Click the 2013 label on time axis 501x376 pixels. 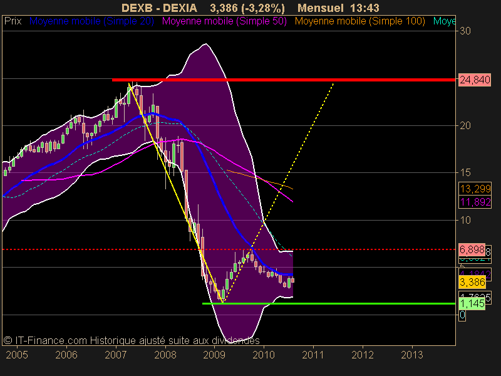pyautogui.click(x=412, y=355)
